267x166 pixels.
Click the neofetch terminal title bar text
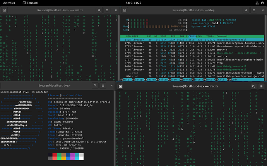click(54, 86)
